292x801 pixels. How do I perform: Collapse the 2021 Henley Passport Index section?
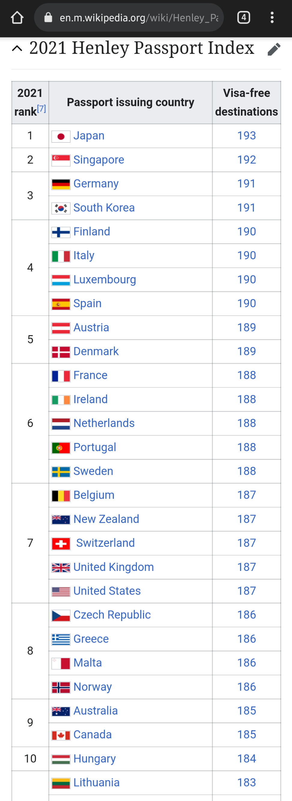click(17, 48)
